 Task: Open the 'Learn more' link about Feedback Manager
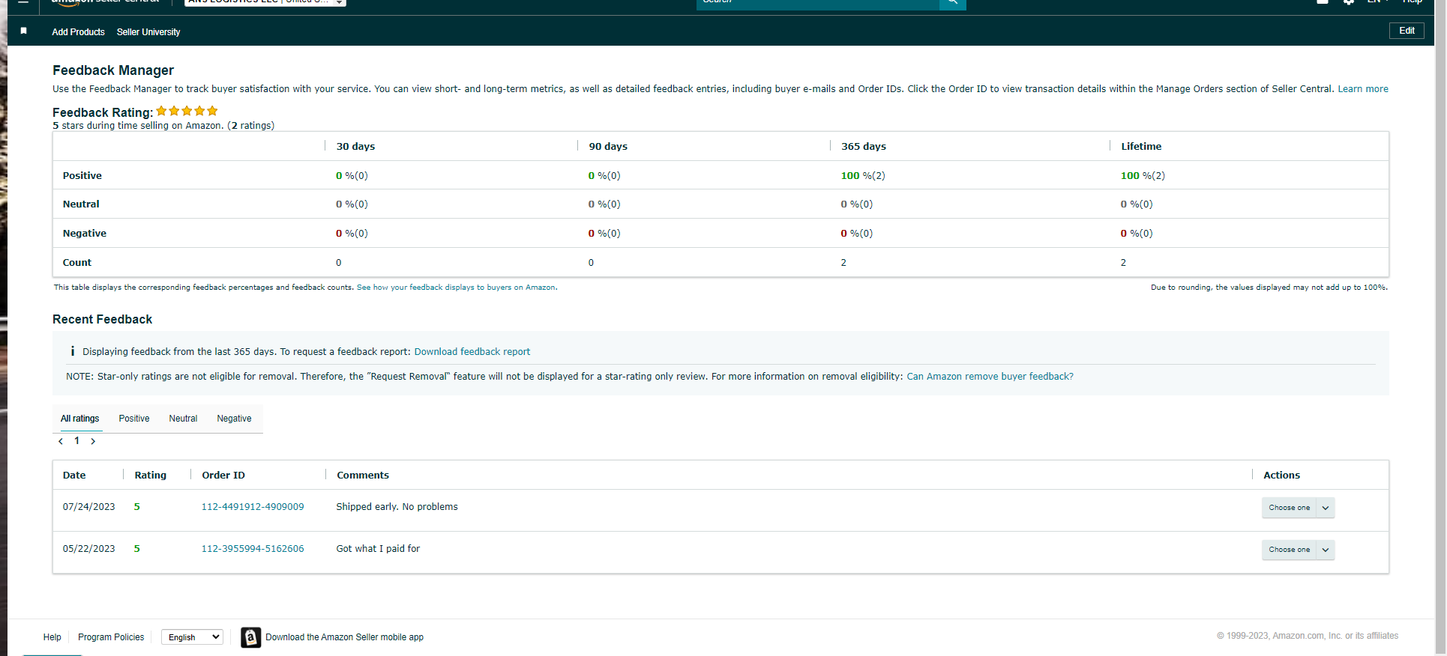[x=1363, y=89]
